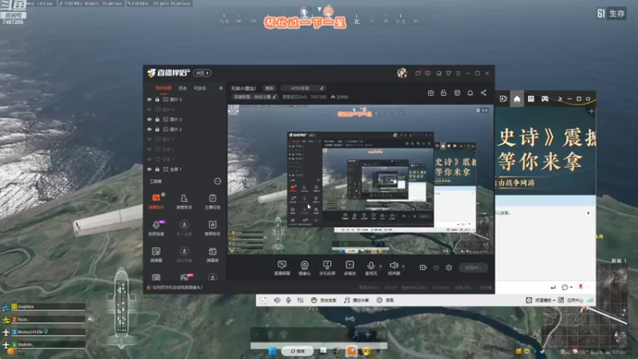The image size is (638, 359).
Task: Launch the 视频连麦 tool
Action: (156, 228)
